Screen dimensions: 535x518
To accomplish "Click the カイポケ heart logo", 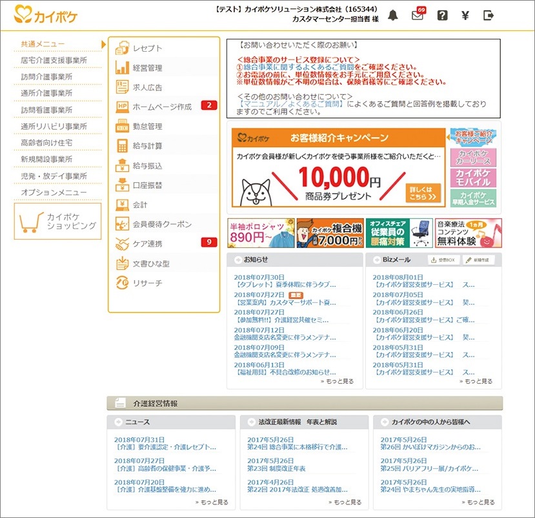I will pos(46,15).
